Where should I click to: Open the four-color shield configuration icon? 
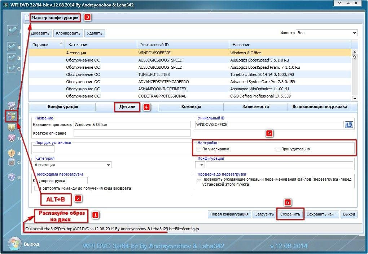tap(12, 116)
